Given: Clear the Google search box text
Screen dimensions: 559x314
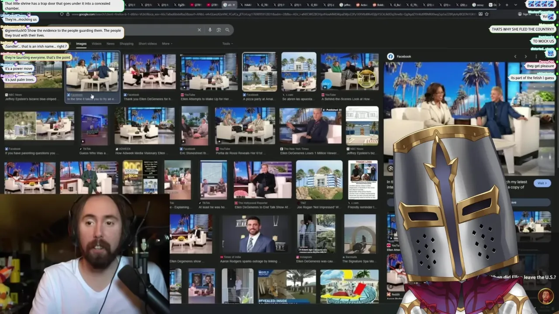Looking at the screenshot, I should [199, 30].
